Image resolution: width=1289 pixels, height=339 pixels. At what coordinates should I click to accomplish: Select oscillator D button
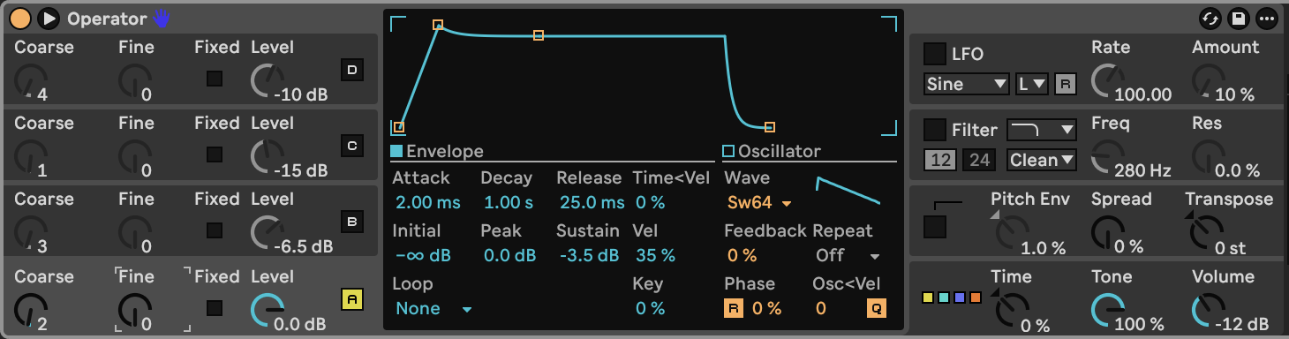(352, 70)
